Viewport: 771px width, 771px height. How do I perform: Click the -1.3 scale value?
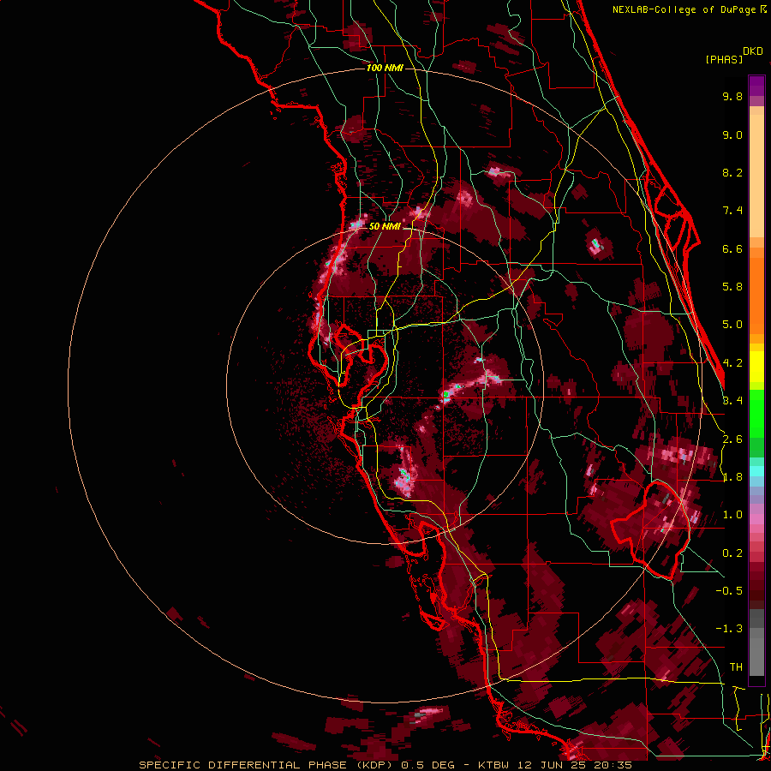pos(729,629)
